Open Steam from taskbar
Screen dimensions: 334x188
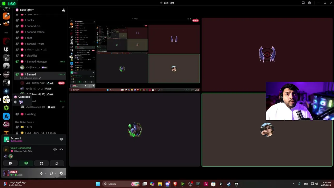[x=229, y=184]
